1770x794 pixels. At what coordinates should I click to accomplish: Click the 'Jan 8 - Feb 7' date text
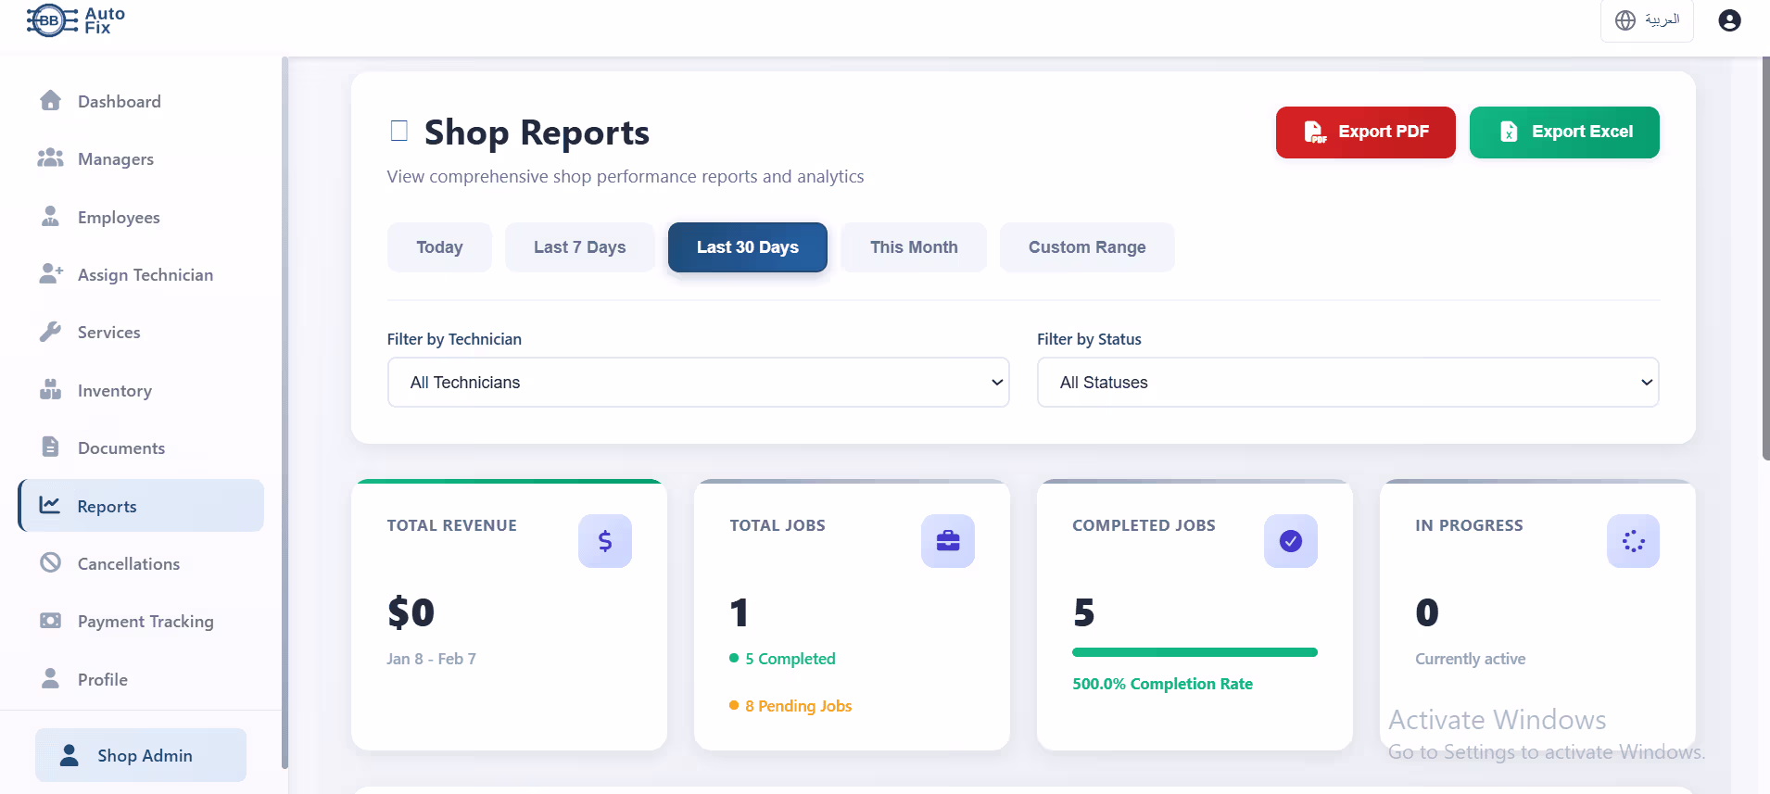[432, 659]
